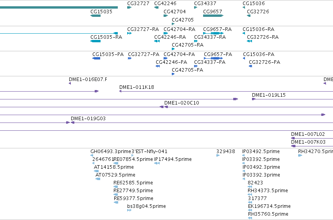Click the 329438 EST label

click(225, 151)
